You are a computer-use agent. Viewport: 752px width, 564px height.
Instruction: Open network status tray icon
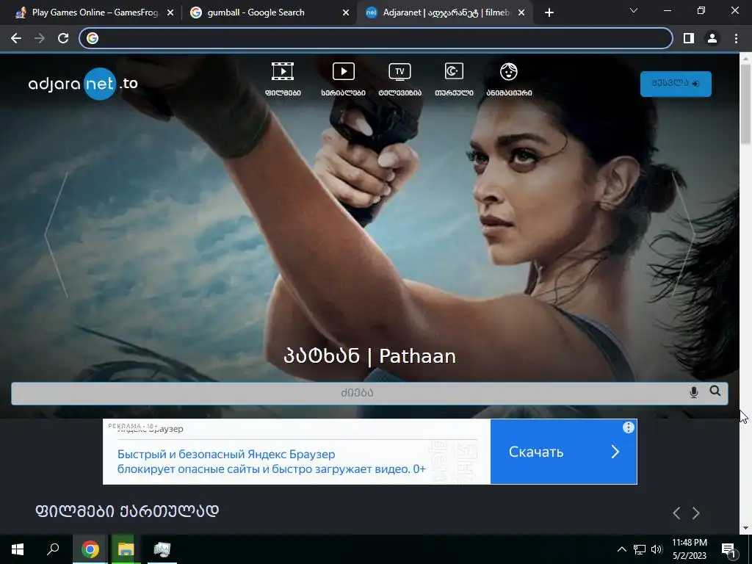(640, 549)
